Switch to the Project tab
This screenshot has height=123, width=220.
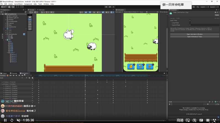4,73
